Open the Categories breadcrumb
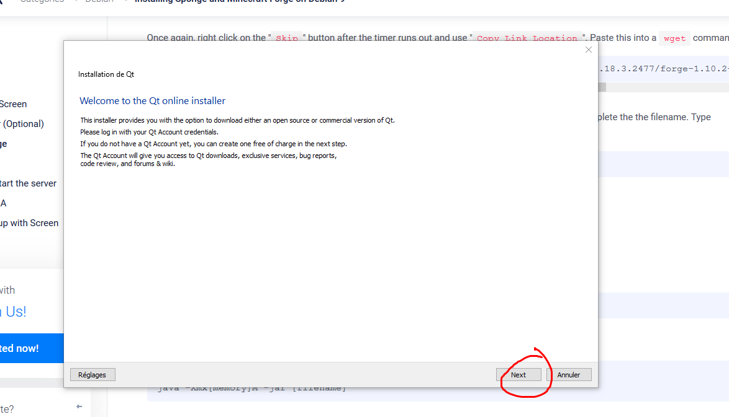The width and height of the screenshot is (729, 417). (x=42, y=2)
